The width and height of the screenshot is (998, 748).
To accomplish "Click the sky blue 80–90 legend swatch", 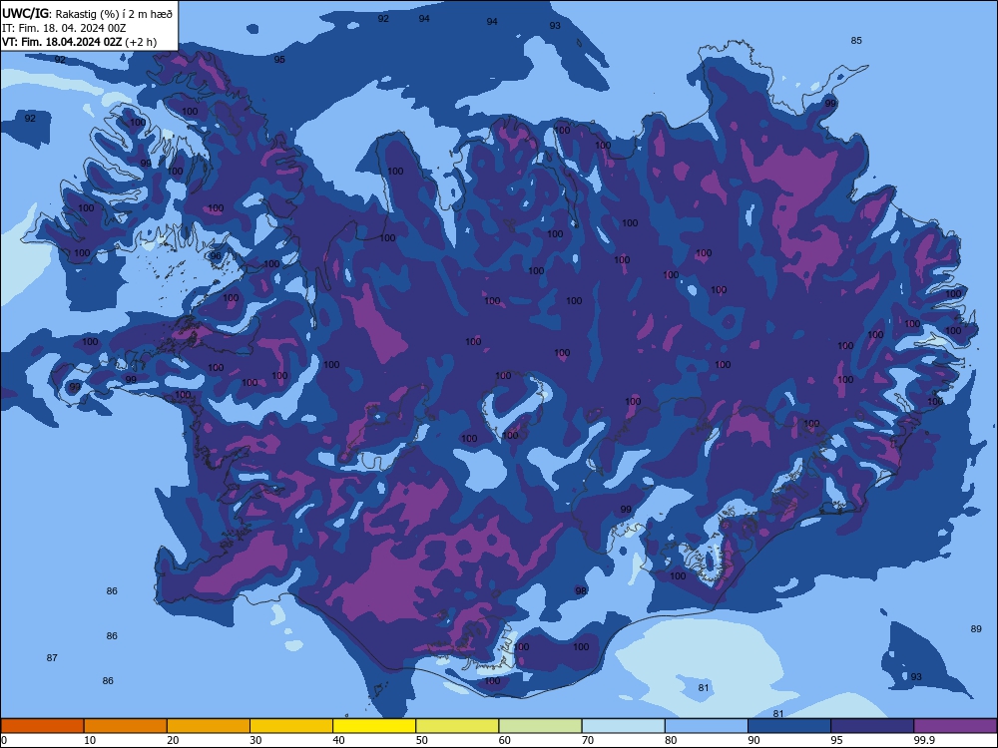I will click(707, 726).
